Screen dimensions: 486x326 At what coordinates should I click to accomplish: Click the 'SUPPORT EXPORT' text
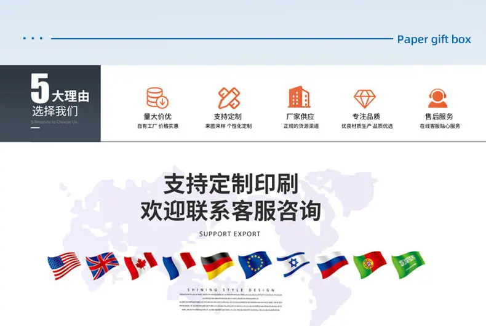click(230, 234)
